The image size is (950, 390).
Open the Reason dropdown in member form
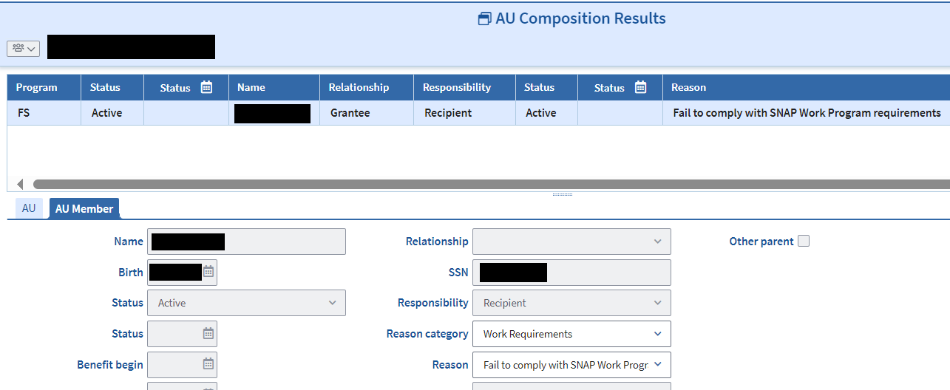(571, 365)
